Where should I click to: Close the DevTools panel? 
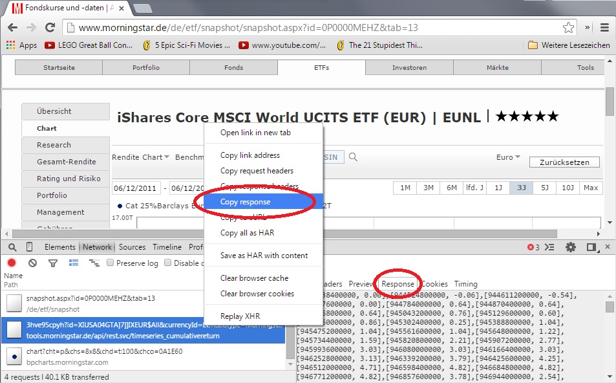608,246
